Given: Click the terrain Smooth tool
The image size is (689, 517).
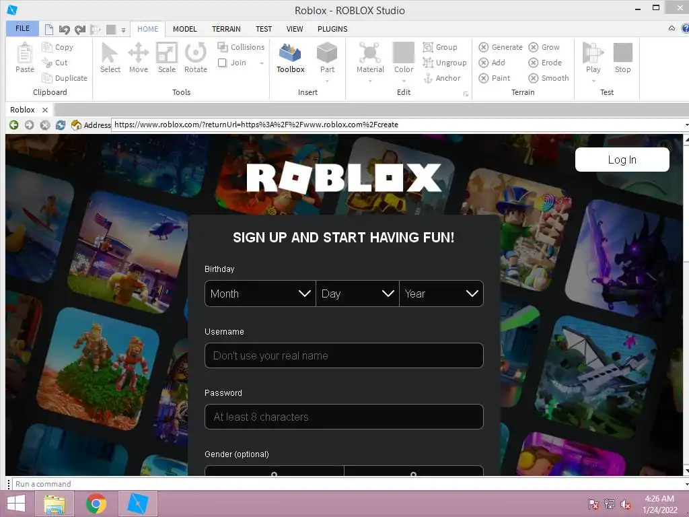Looking at the screenshot, I should [x=549, y=78].
